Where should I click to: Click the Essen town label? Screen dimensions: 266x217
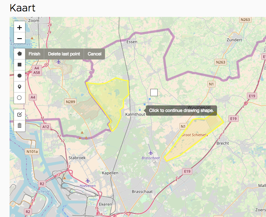point(132,42)
